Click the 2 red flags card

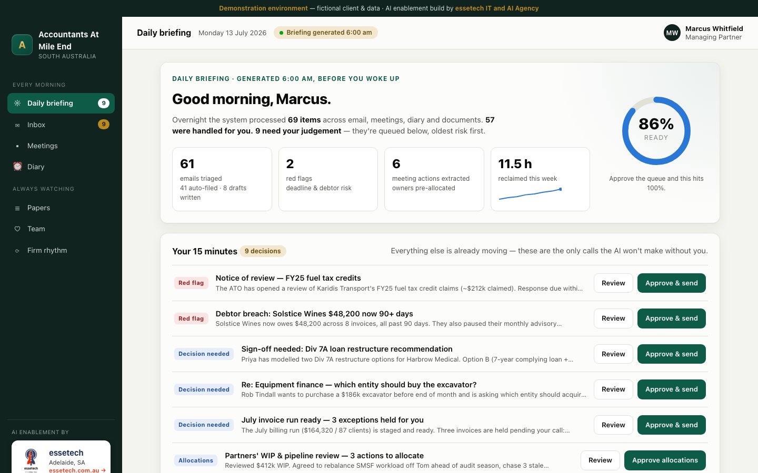(328, 179)
